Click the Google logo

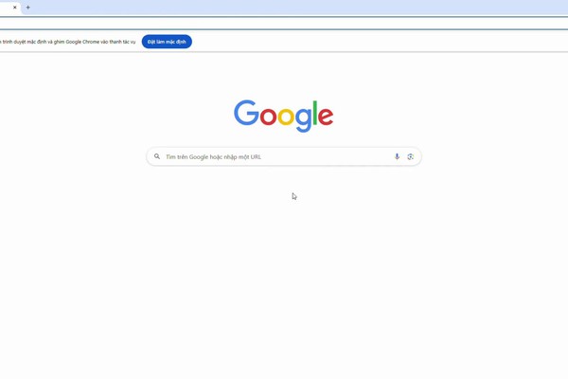(284, 116)
